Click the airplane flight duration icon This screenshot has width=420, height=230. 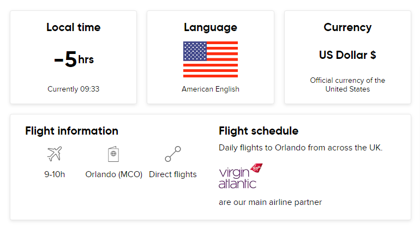(55, 154)
